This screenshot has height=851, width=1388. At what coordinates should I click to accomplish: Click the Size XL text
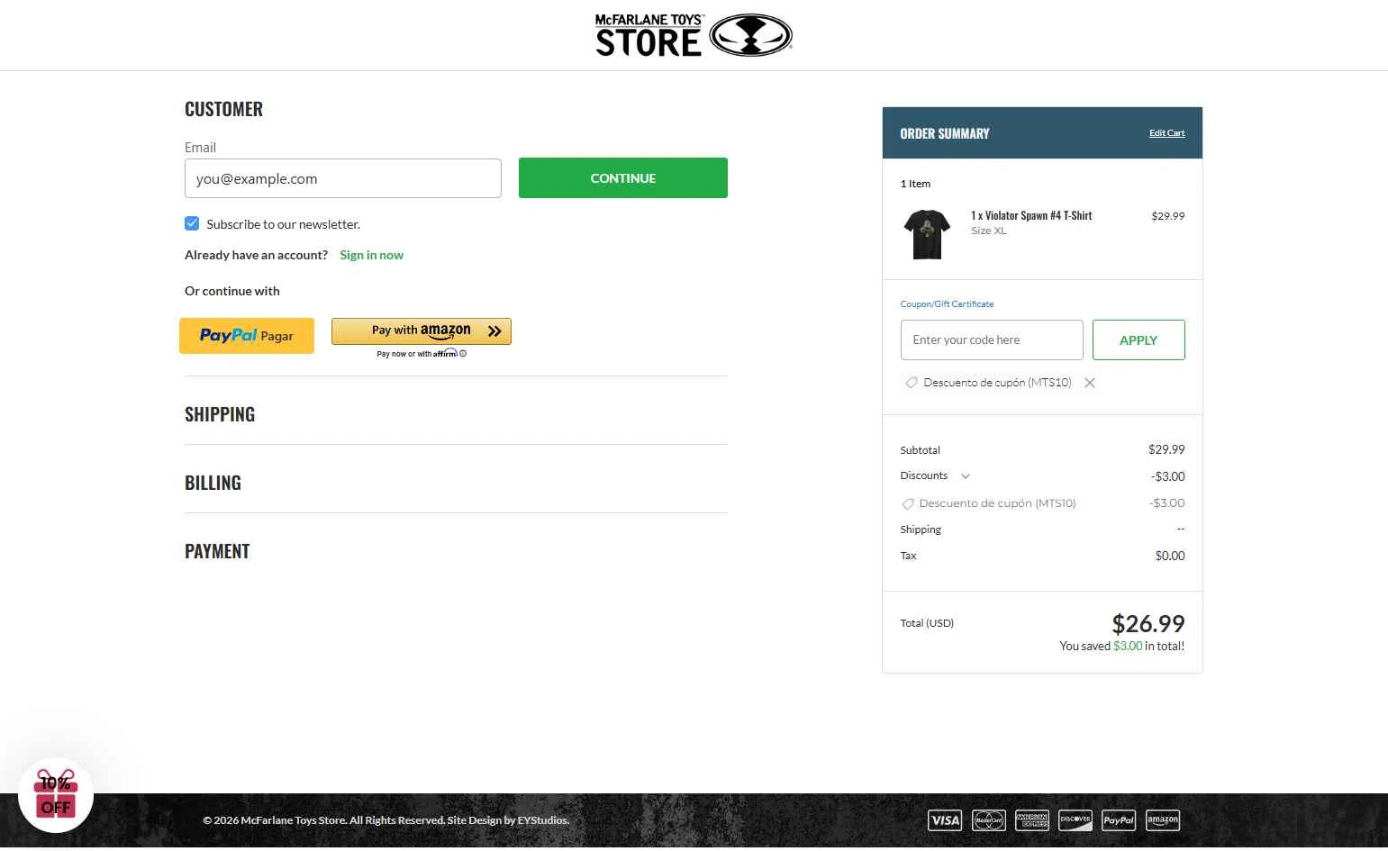point(989,231)
